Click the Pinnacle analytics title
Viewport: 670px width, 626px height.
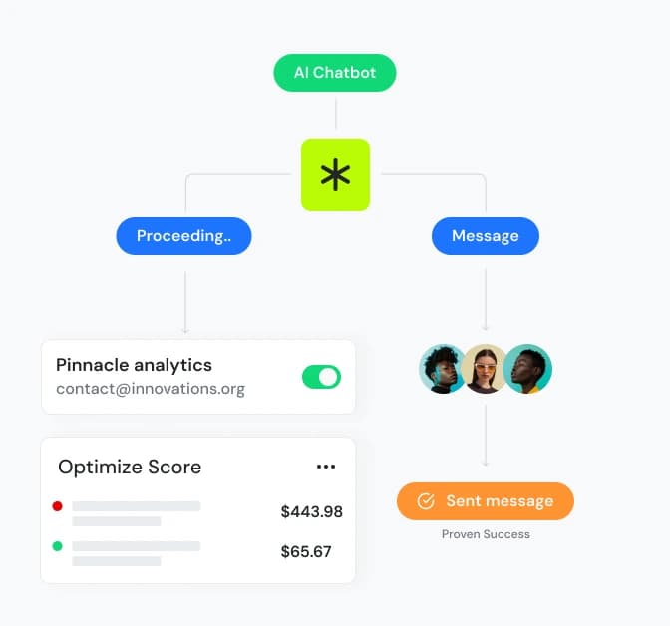coord(134,365)
